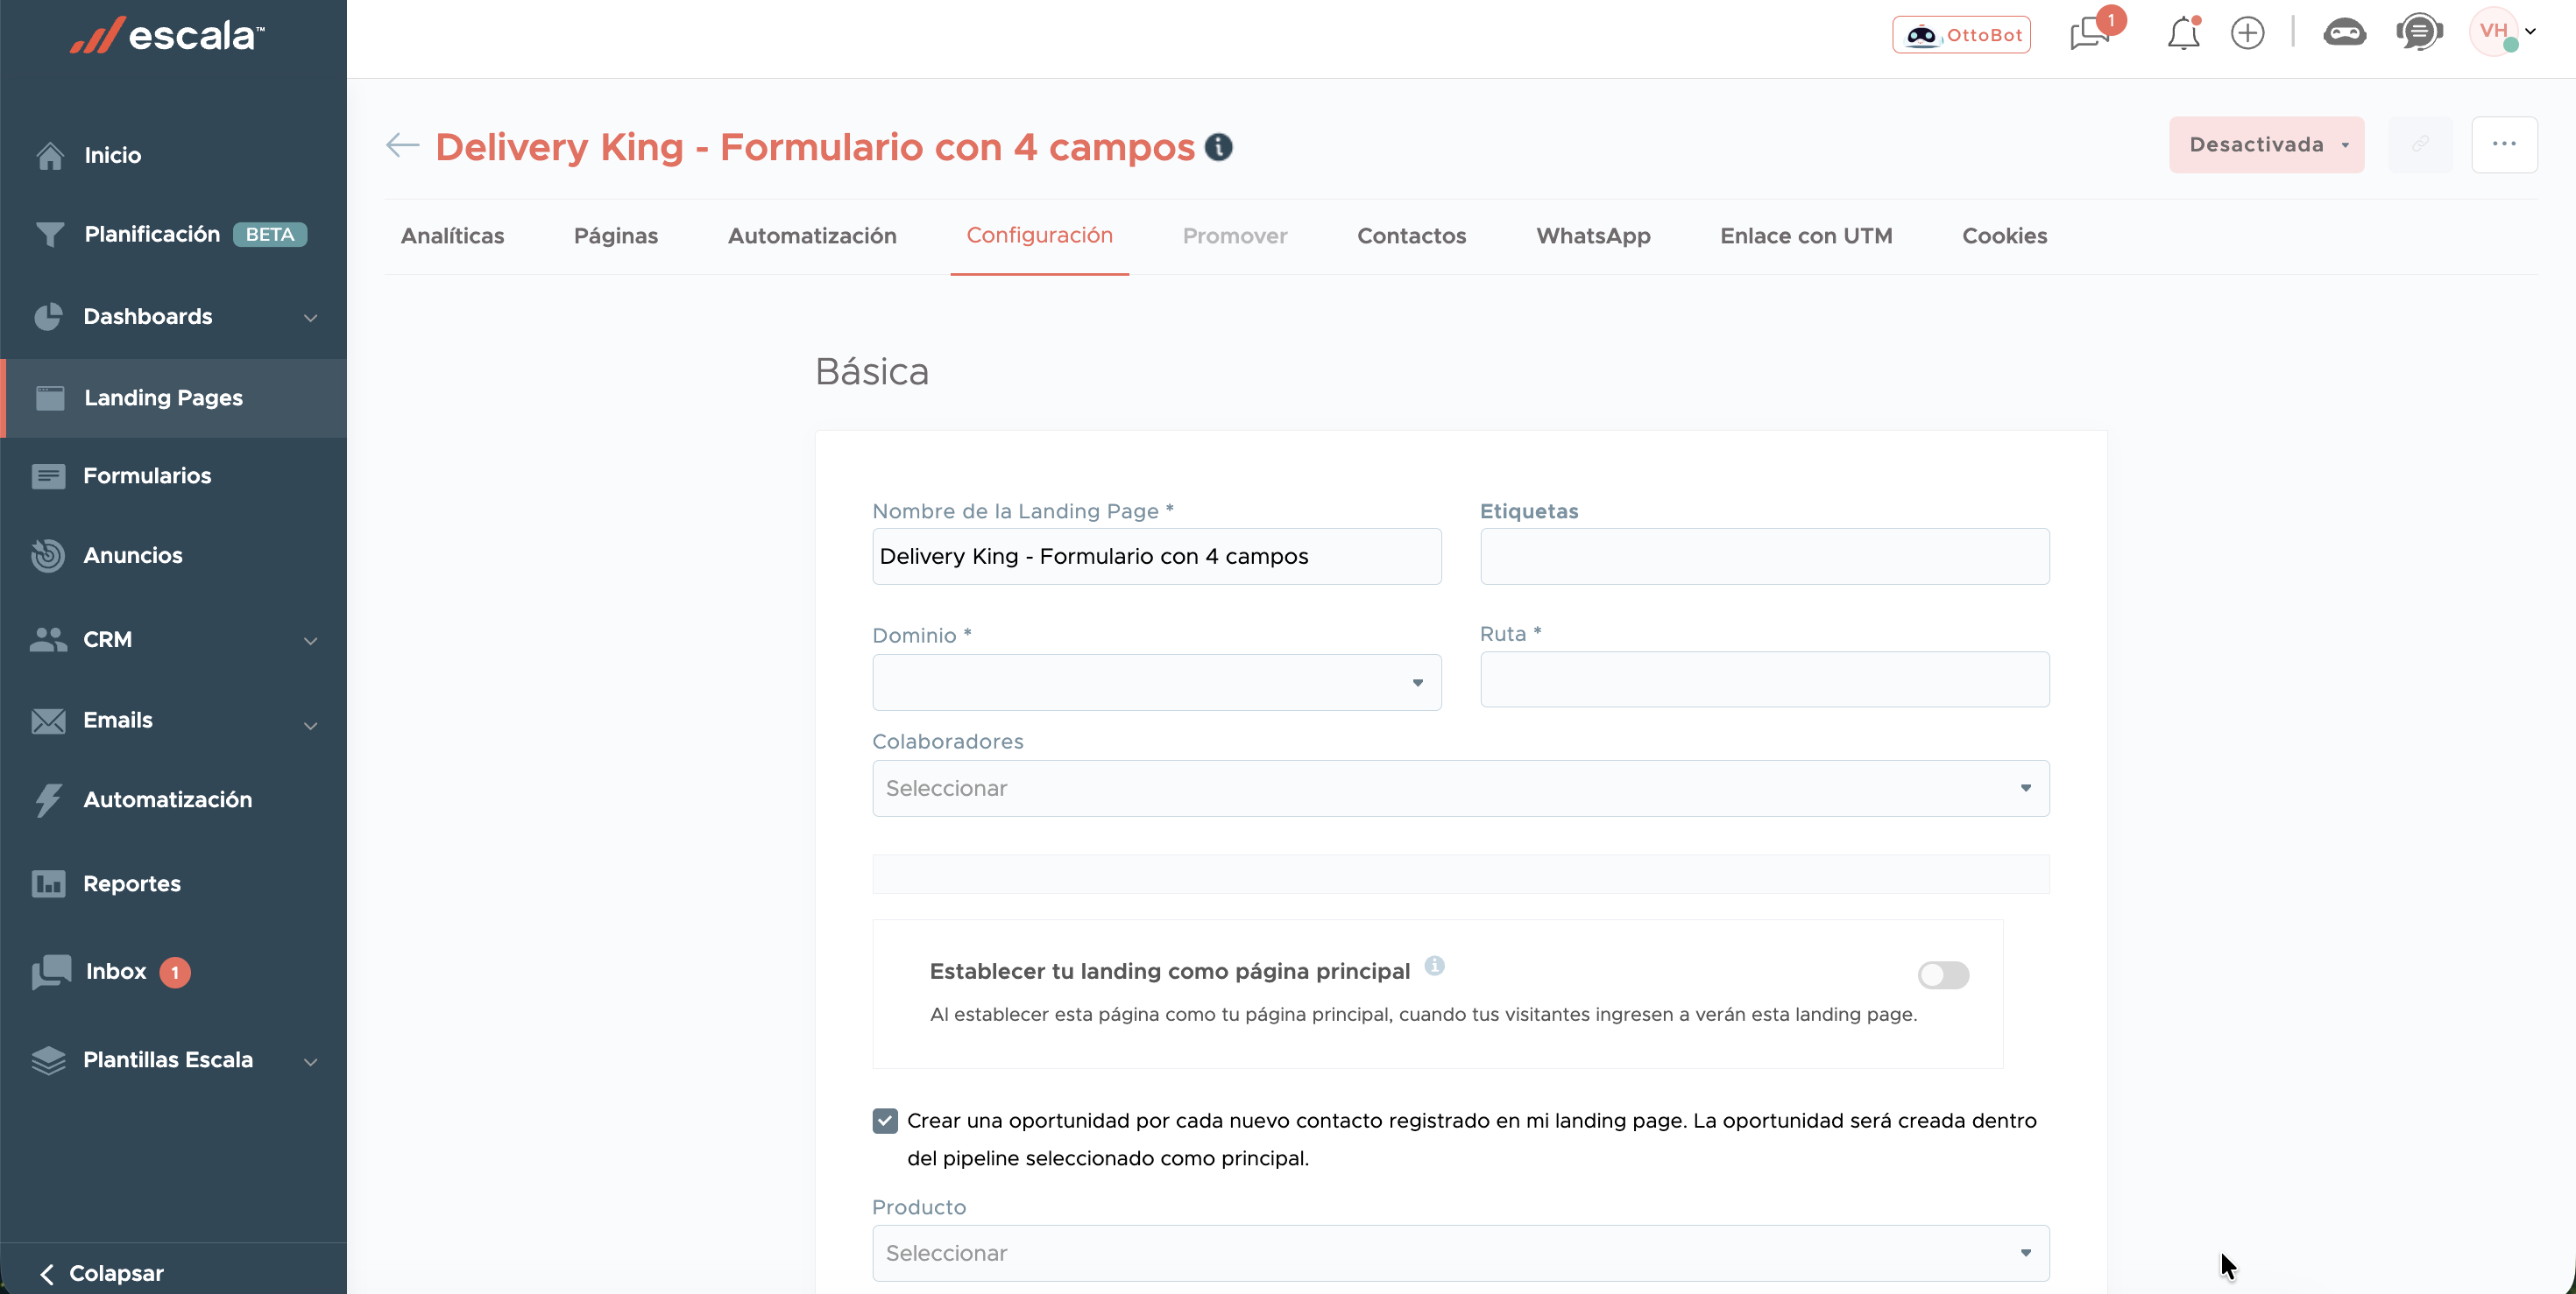Switch to the Enlace con UTM tab

(1805, 236)
